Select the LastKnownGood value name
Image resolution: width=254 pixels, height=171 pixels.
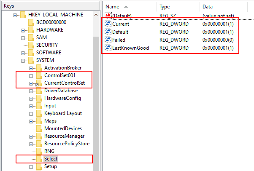[130, 48]
